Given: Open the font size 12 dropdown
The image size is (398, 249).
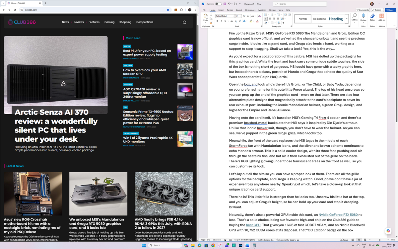Looking at the screenshot, I should tap(240, 16).
